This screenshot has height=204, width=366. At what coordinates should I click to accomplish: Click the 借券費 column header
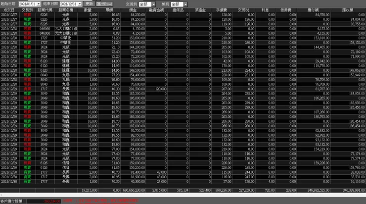click(286, 10)
